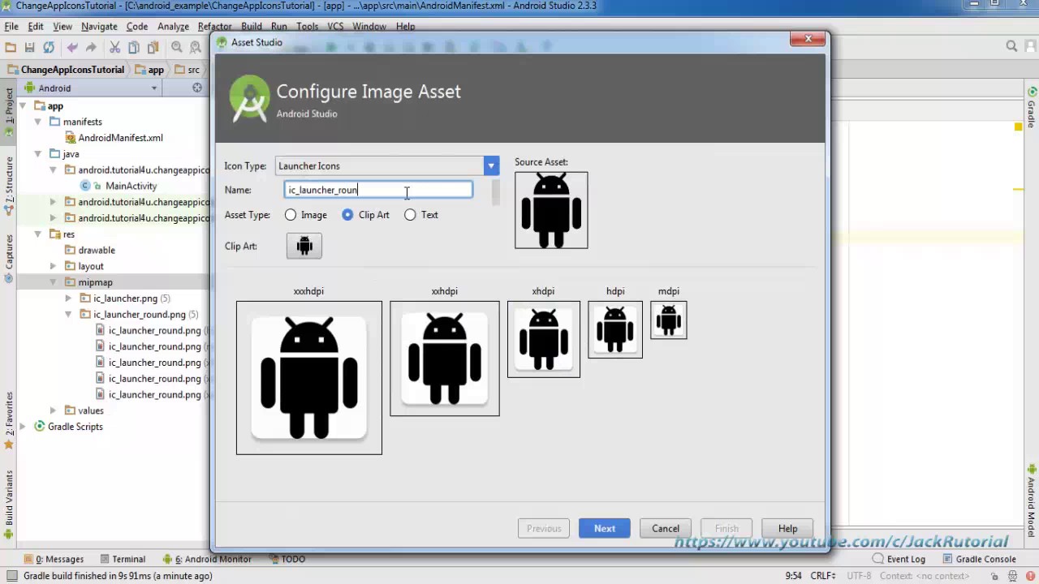Select the Cut scissors icon
Screen dimensions: 1039x584
pos(114,46)
